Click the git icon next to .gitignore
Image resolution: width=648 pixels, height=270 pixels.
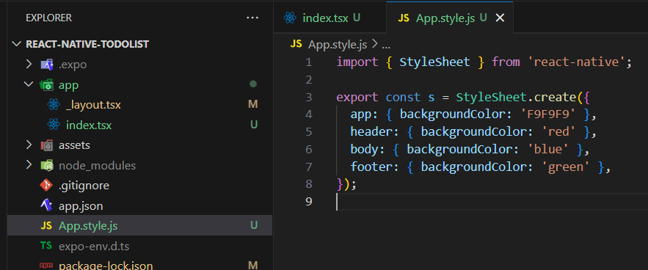[x=46, y=185]
